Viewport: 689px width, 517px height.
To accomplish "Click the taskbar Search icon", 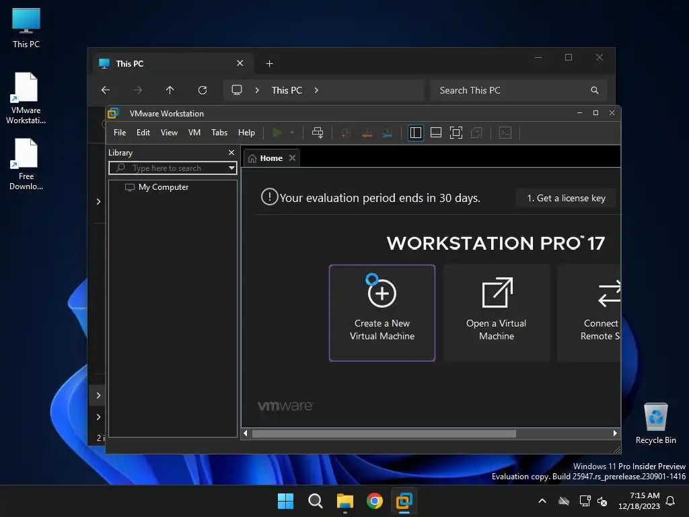I will coord(315,501).
